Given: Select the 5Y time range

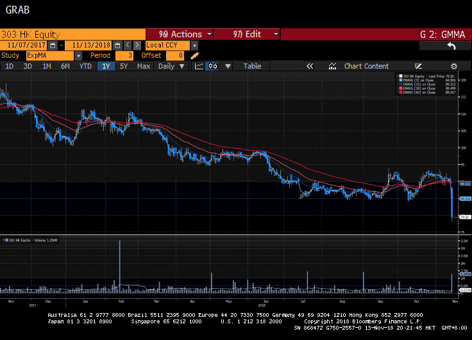Looking at the screenshot, I should pos(124,66).
